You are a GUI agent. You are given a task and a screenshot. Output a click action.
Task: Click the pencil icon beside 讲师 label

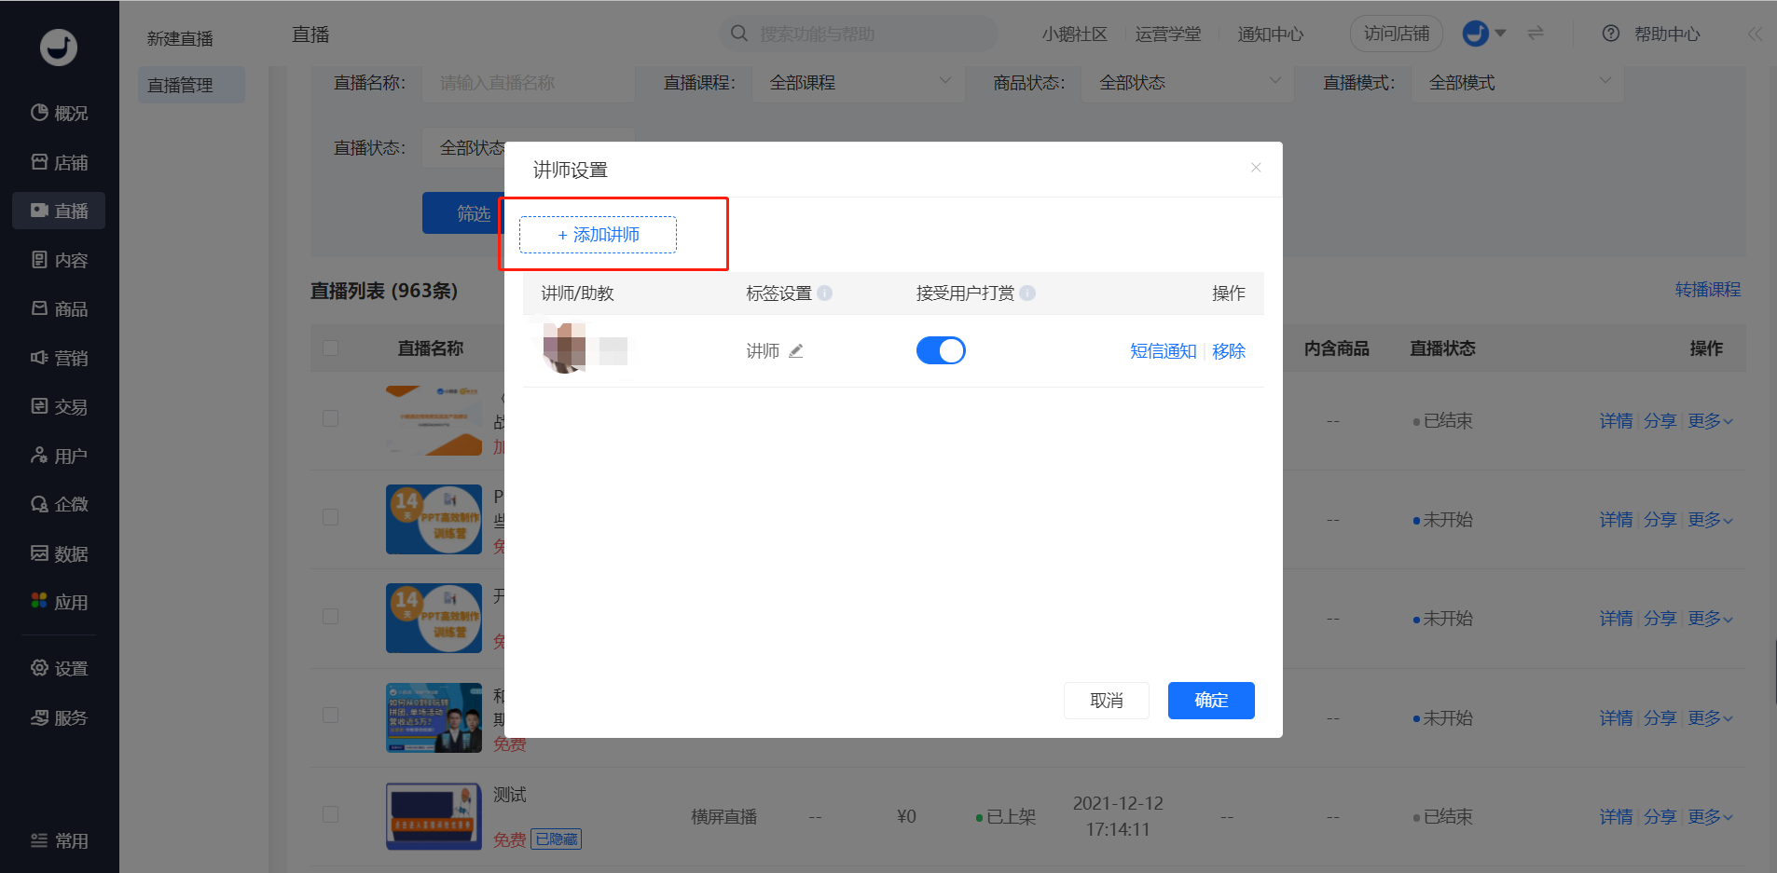pos(795,351)
